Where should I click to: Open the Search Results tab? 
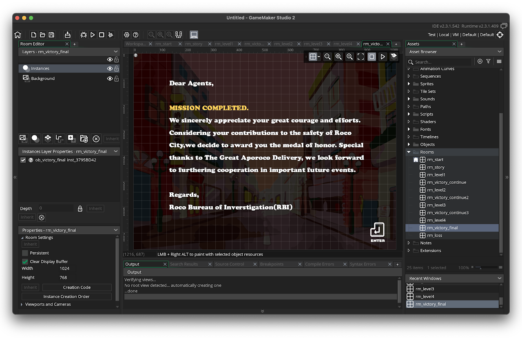184,264
